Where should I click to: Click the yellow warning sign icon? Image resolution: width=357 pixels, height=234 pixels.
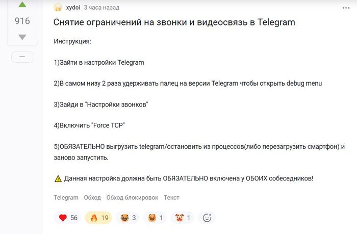58,178
